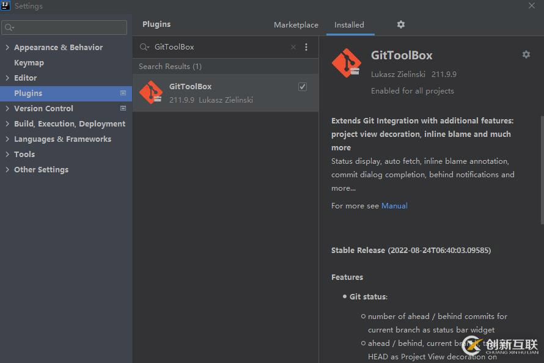Click the 'Search Results (1)' header
This screenshot has width=544, height=363.
(x=170, y=66)
